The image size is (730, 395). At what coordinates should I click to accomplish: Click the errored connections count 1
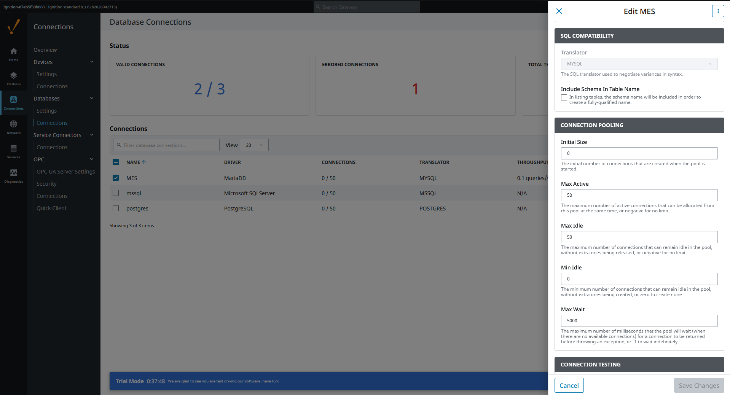(415, 89)
